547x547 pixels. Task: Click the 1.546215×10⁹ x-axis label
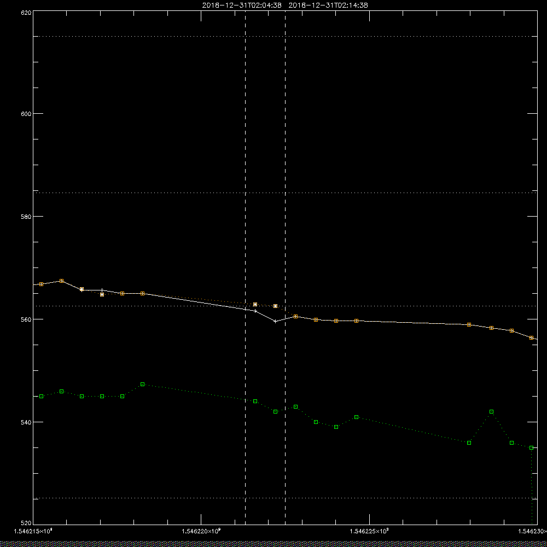pos(33,531)
